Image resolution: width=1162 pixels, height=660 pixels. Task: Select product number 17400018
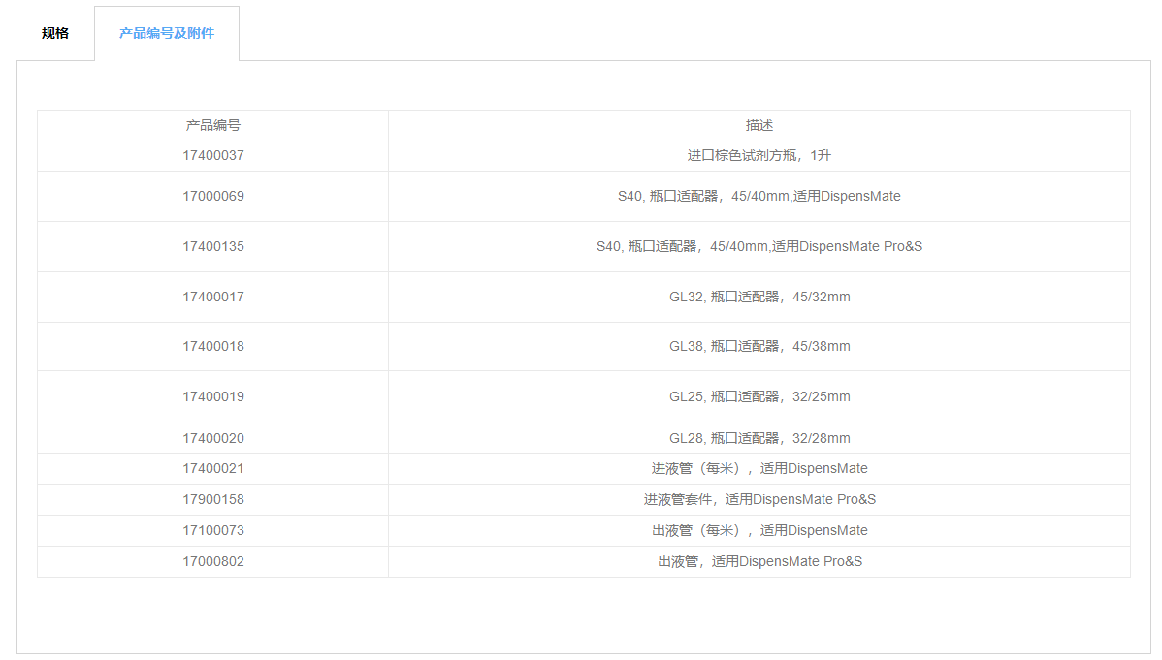point(213,347)
